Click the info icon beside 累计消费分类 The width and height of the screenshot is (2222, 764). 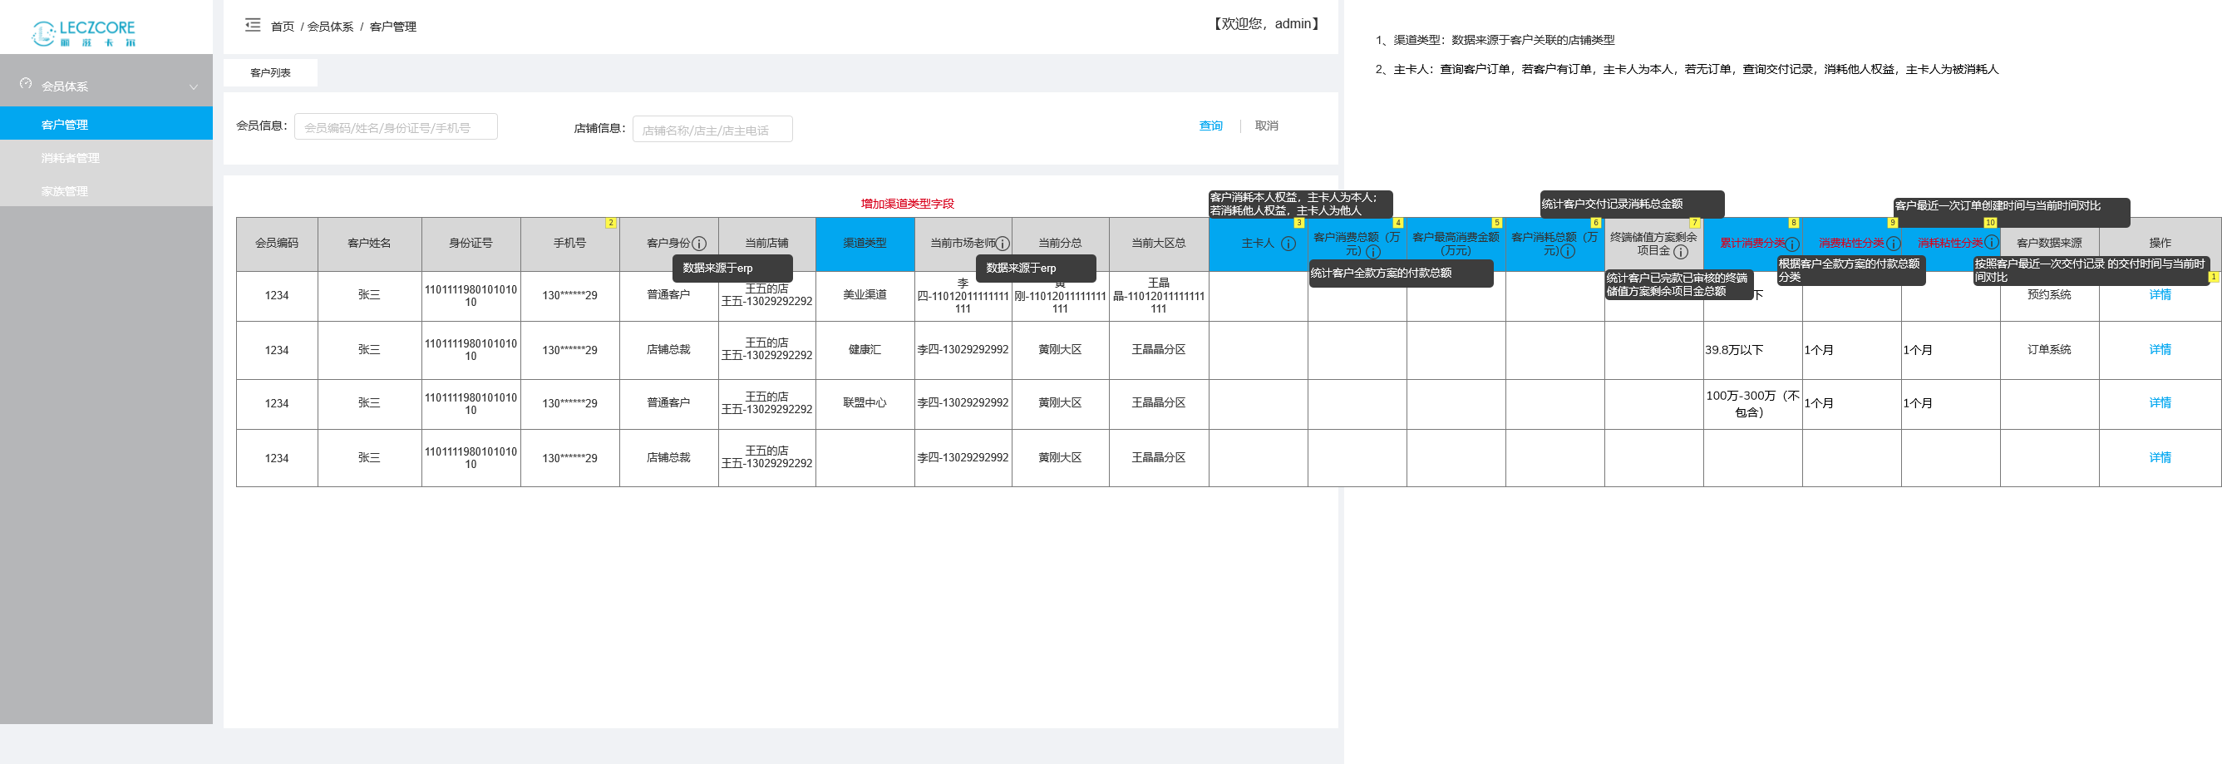pos(1791,244)
